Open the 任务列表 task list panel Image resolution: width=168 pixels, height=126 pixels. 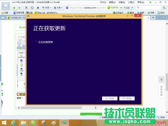pos(161,91)
